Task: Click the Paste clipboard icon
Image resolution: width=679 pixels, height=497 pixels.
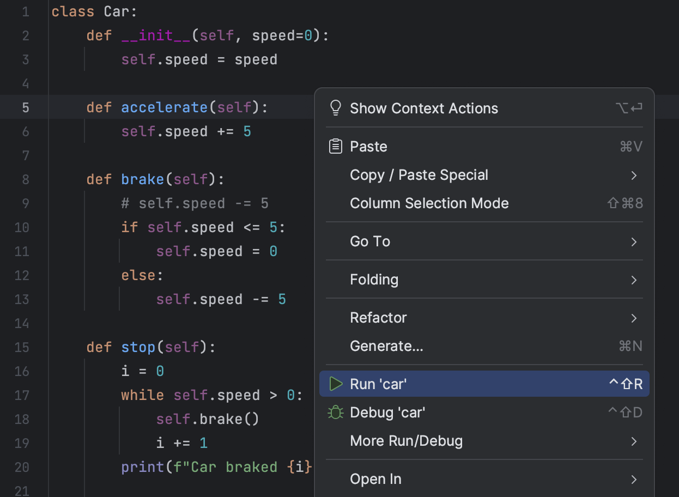Action: 336,147
